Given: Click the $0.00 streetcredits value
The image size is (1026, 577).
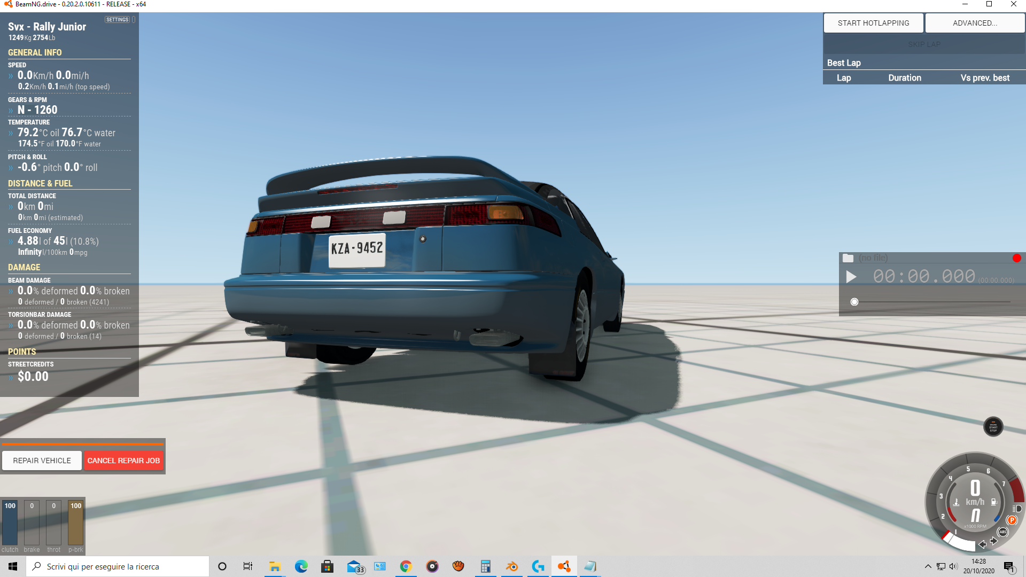Looking at the screenshot, I should [x=33, y=376].
